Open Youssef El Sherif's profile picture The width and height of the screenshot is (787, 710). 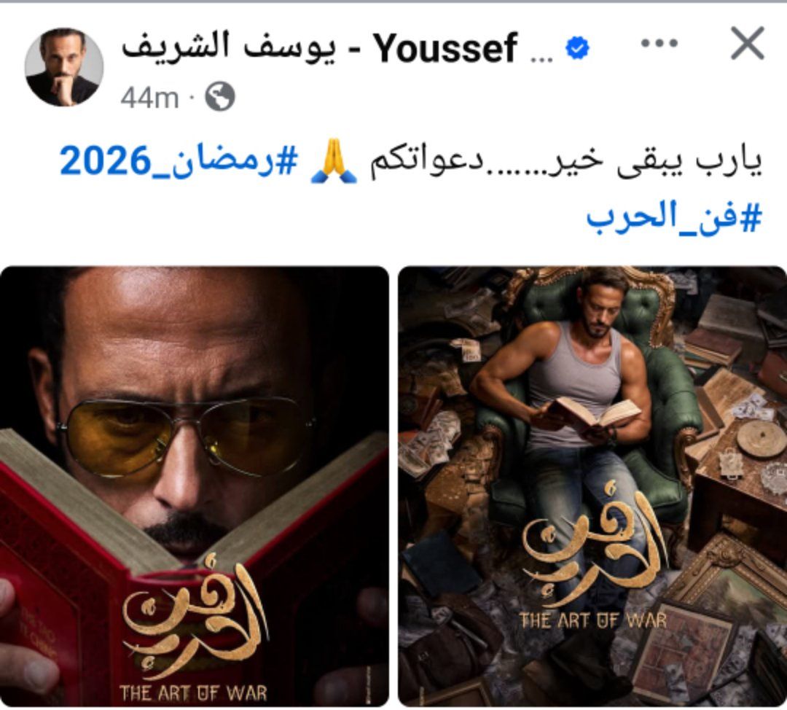(x=64, y=67)
